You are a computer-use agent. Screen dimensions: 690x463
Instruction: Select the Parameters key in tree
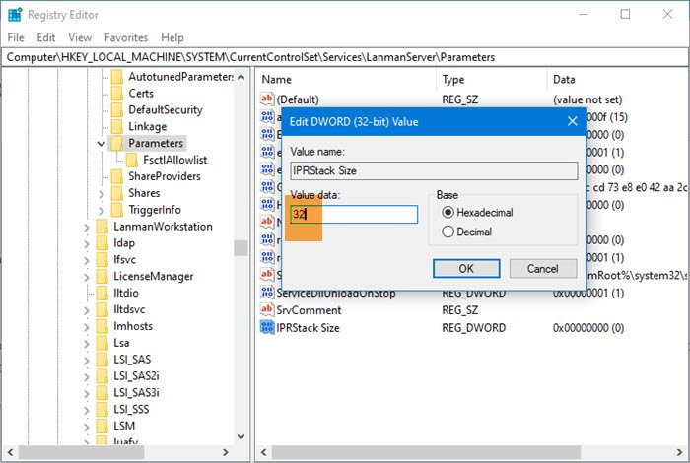coord(156,144)
